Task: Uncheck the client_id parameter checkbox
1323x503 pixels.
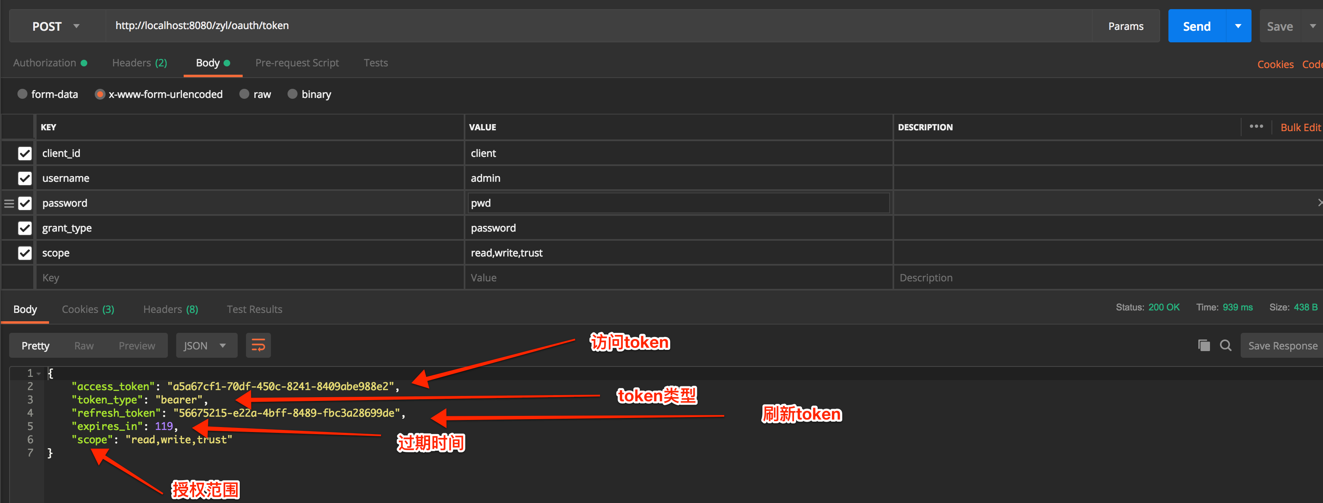Action: (x=25, y=153)
